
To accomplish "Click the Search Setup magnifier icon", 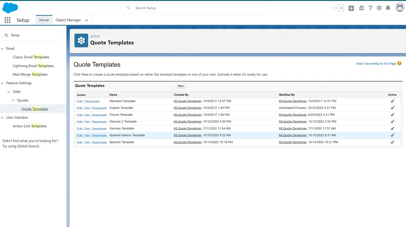I will pos(129,8).
